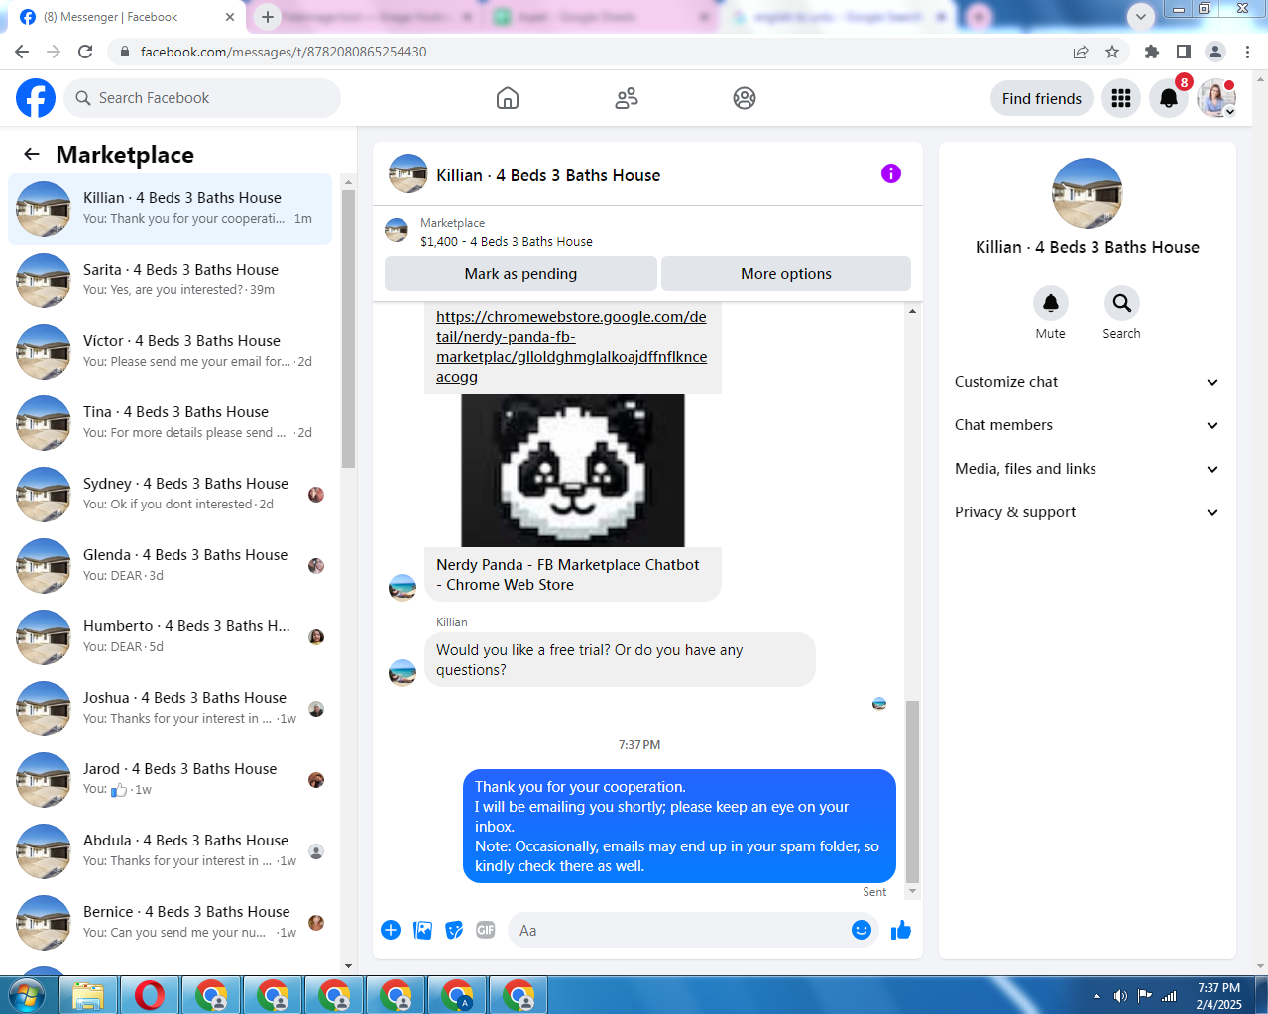The image size is (1268, 1014).
Task: Choose a GIF icon
Action: point(486,930)
